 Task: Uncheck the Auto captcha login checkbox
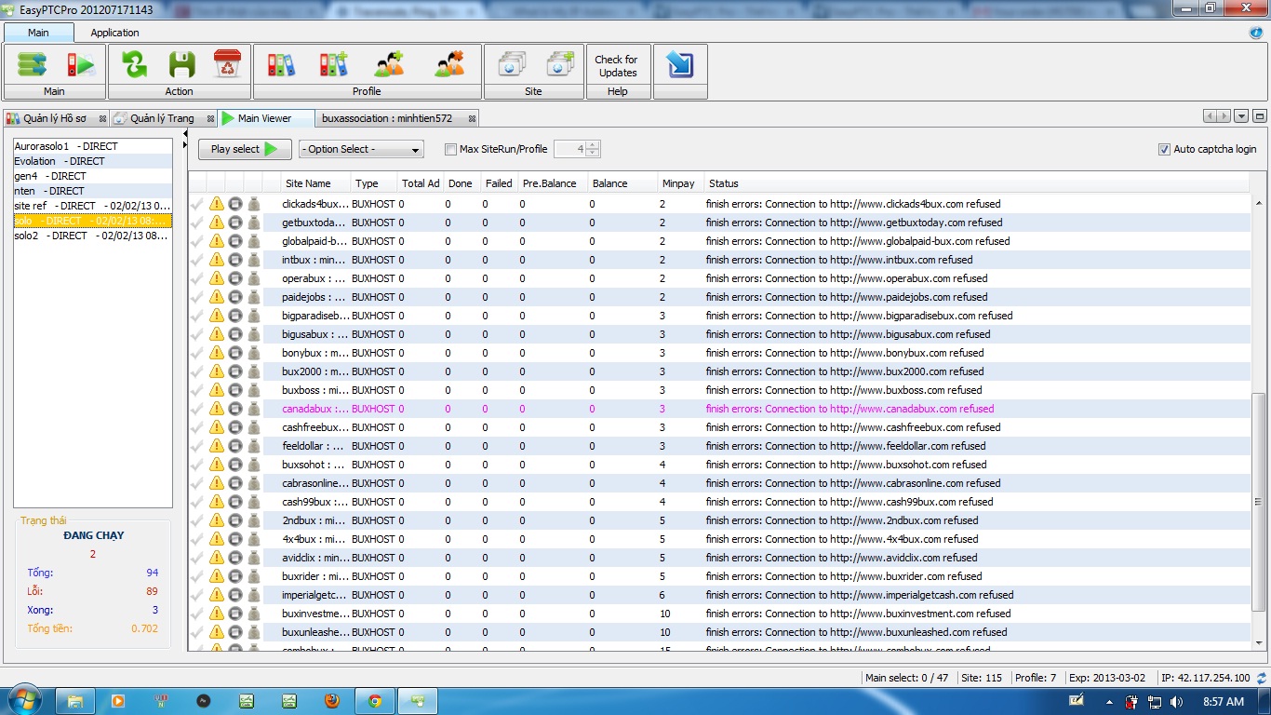(1164, 149)
